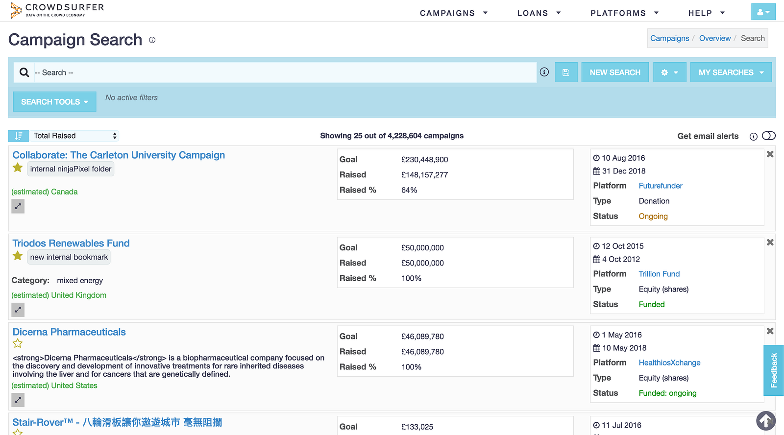Reverse the sort order icon
The image size is (784, 435).
19,136
